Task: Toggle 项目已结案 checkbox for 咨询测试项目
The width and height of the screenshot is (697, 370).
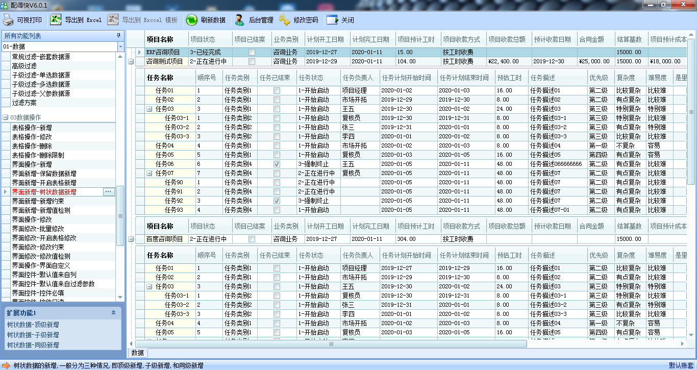Action: point(252,61)
